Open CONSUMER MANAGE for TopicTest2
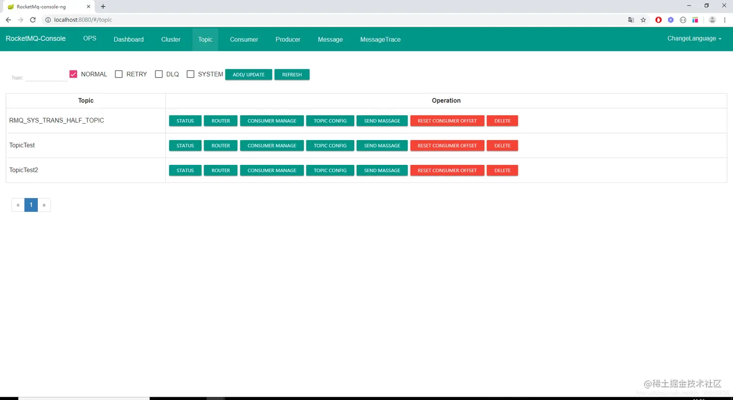733x400 pixels. pyautogui.click(x=271, y=170)
